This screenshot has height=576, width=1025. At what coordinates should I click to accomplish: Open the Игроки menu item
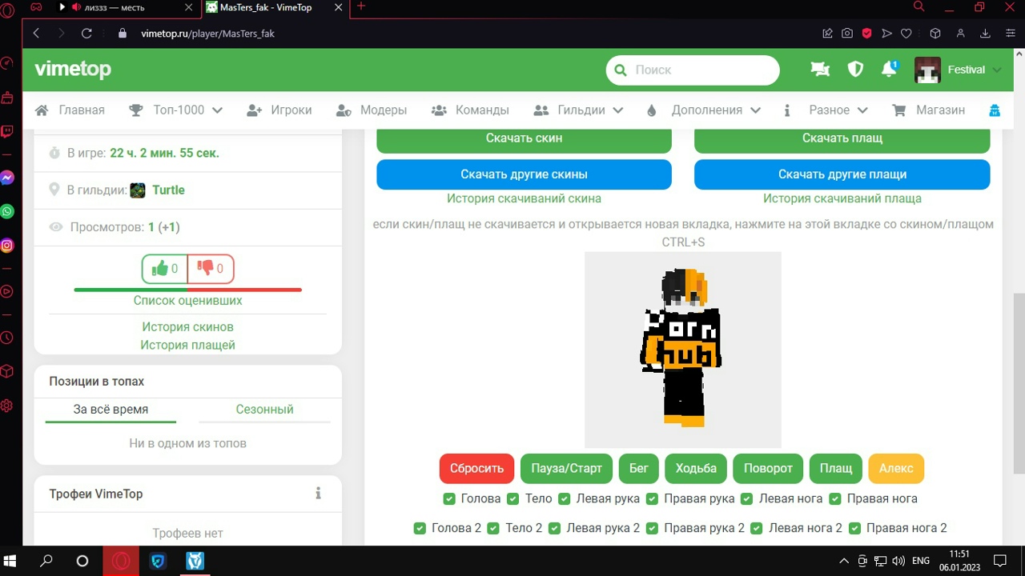[x=279, y=110]
